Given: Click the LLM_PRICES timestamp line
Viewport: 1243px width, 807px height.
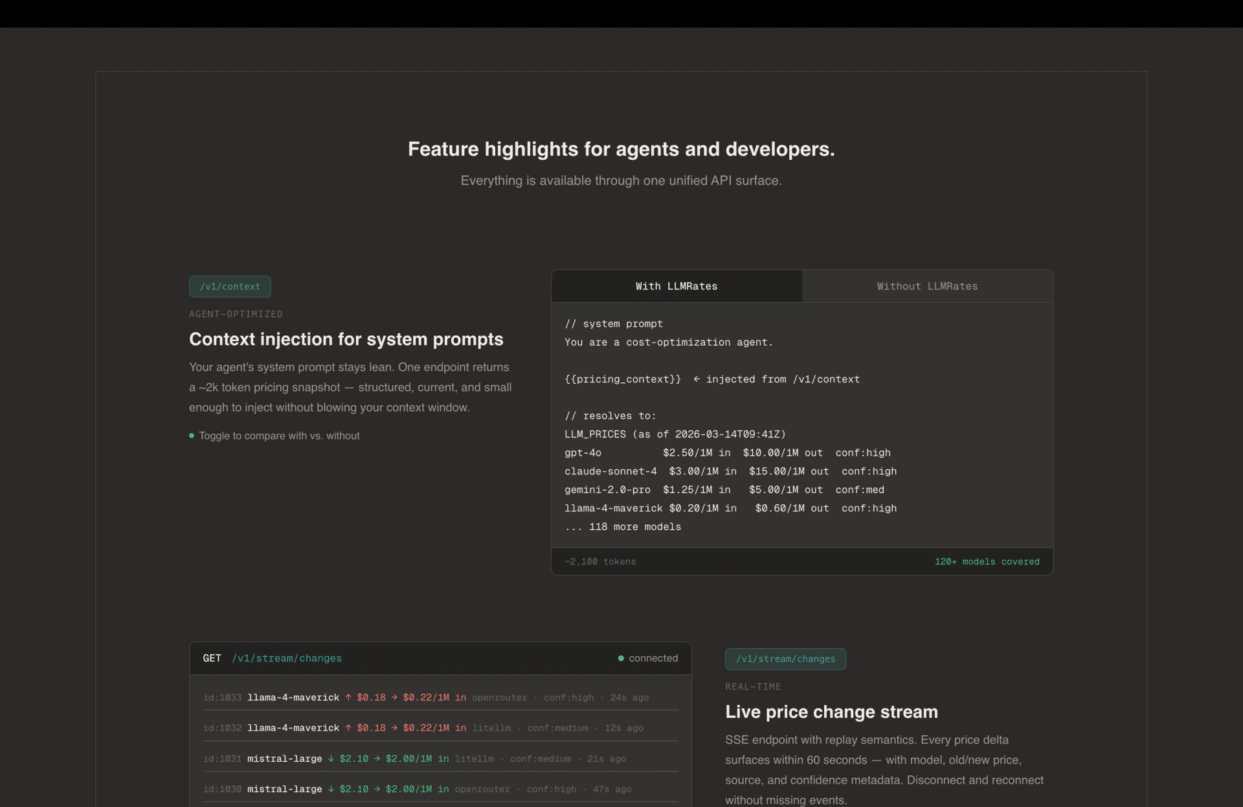Looking at the screenshot, I should click(x=675, y=434).
